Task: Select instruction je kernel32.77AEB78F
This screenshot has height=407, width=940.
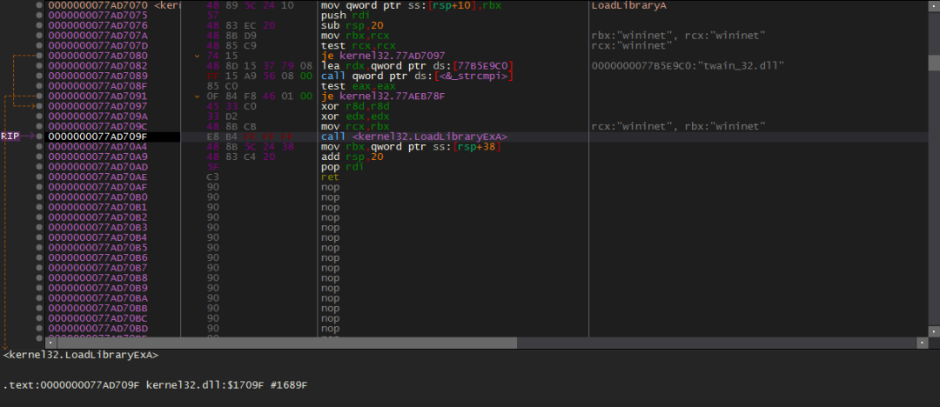Action: [383, 96]
